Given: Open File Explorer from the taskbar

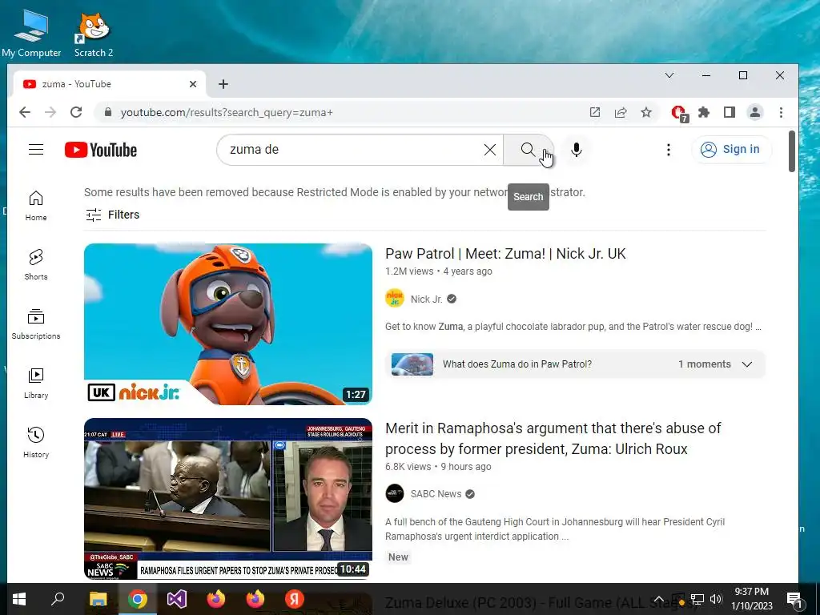Looking at the screenshot, I should pyautogui.click(x=98, y=599).
